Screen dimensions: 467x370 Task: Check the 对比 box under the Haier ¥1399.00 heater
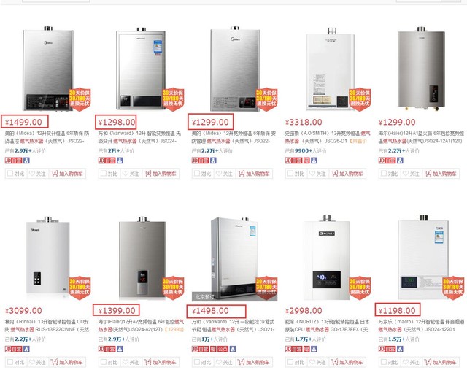point(102,362)
